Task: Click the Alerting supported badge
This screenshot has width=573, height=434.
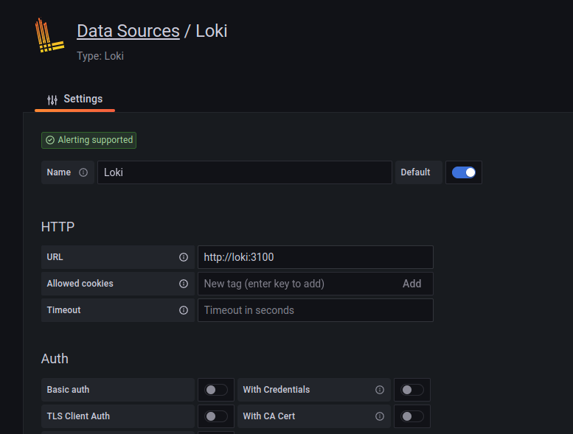Action: (x=88, y=140)
